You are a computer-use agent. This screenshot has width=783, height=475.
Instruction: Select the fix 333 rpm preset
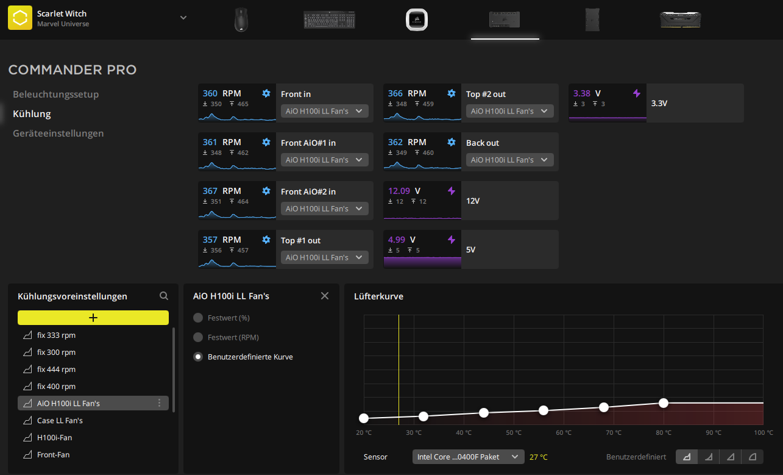click(x=93, y=335)
